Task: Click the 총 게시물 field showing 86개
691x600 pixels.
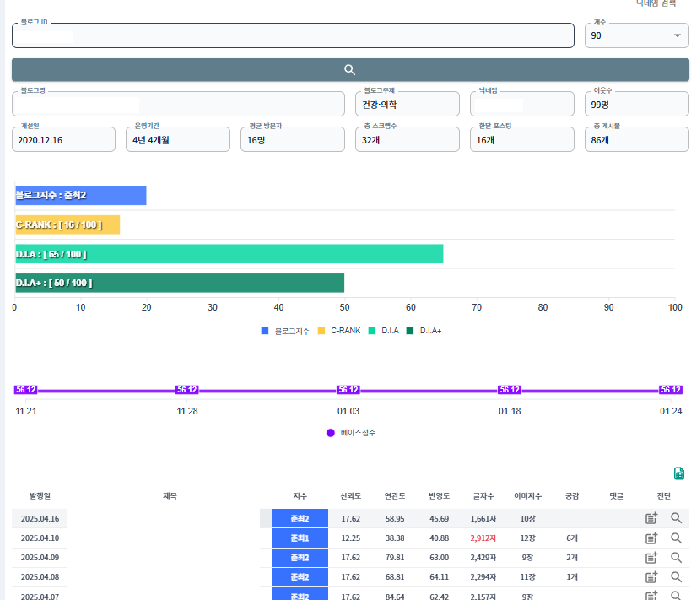Action: click(x=637, y=140)
